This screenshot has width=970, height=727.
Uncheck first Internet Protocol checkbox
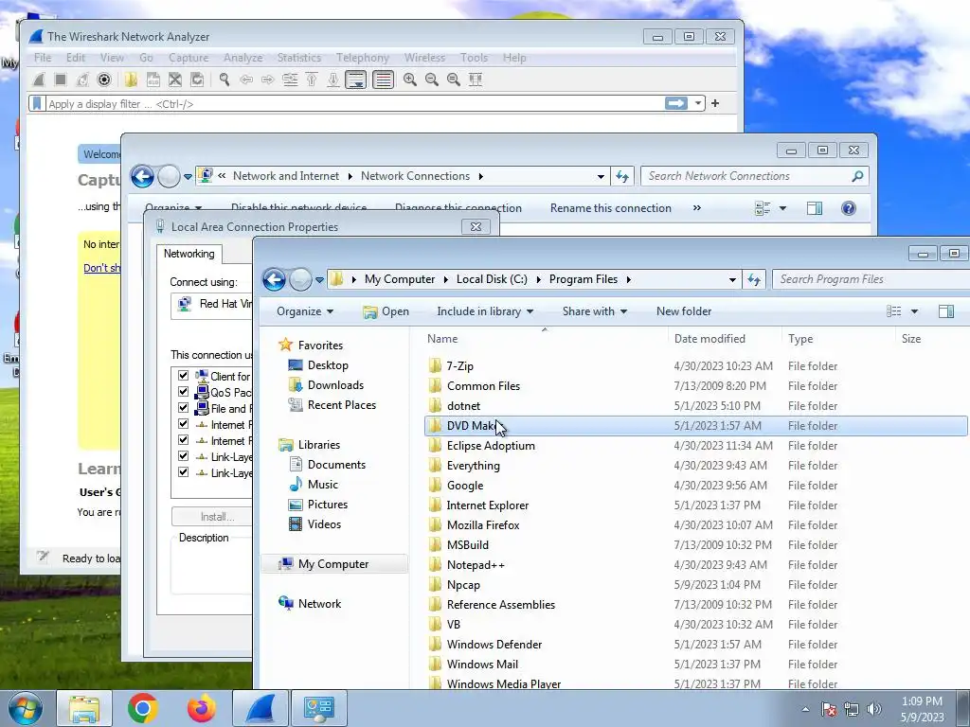[x=183, y=423]
